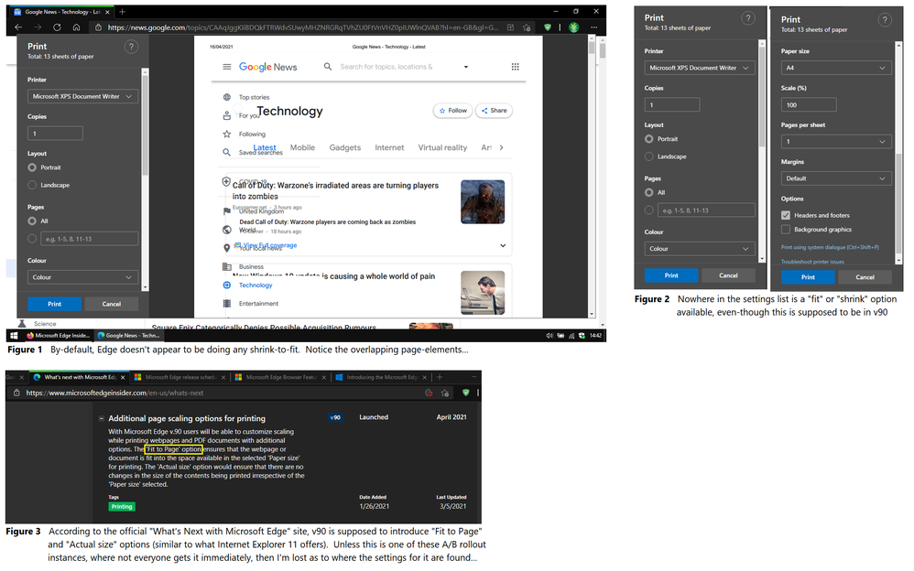The height and width of the screenshot is (571, 914).
Task: Click the Entertainment film icon in the sidebar
Action: (x=227, y=304)
